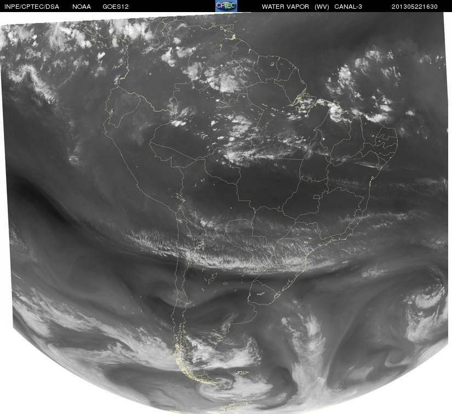The height and width of the screenshot is (414, 452).
Task: Click the INPE/CPTEC/DSA header label
Action: [32, 7]
